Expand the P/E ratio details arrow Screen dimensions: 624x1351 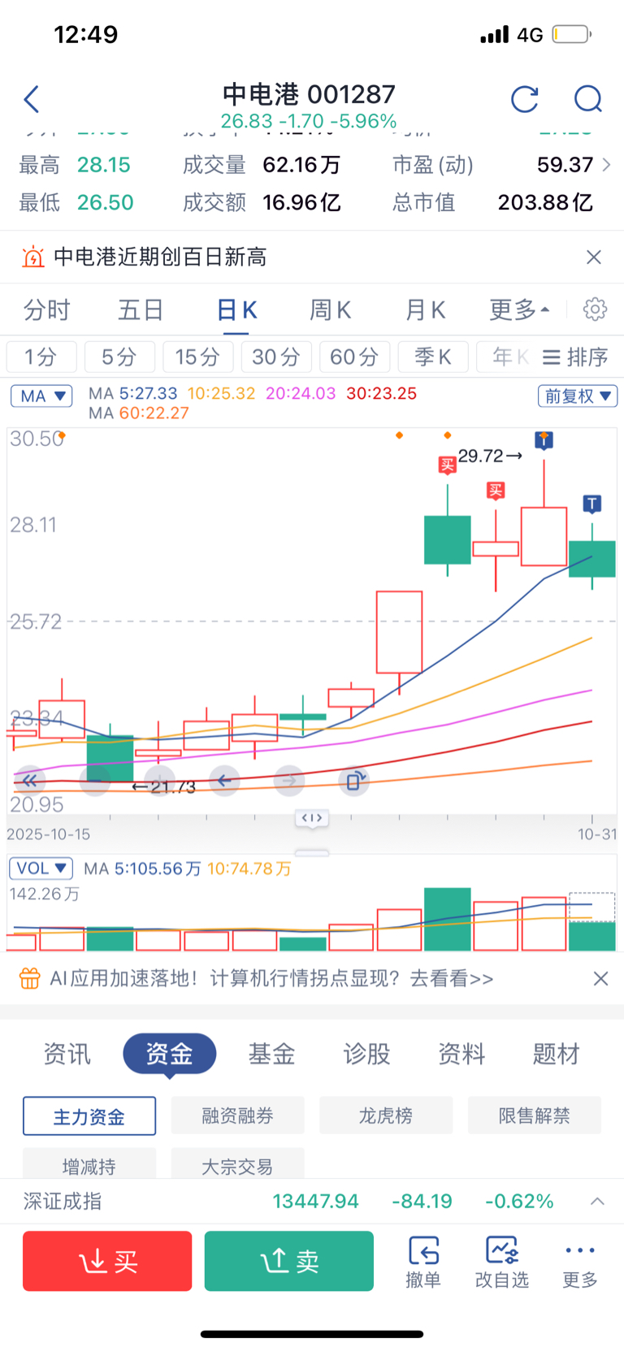click(606, 165)
